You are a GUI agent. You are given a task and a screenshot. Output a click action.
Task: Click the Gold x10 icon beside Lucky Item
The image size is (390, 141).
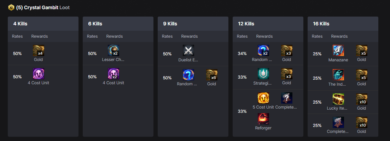coord(361,99)
